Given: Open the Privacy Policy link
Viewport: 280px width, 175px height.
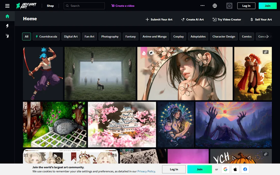Looking at the screenshot, I should [x=146, y=171].
